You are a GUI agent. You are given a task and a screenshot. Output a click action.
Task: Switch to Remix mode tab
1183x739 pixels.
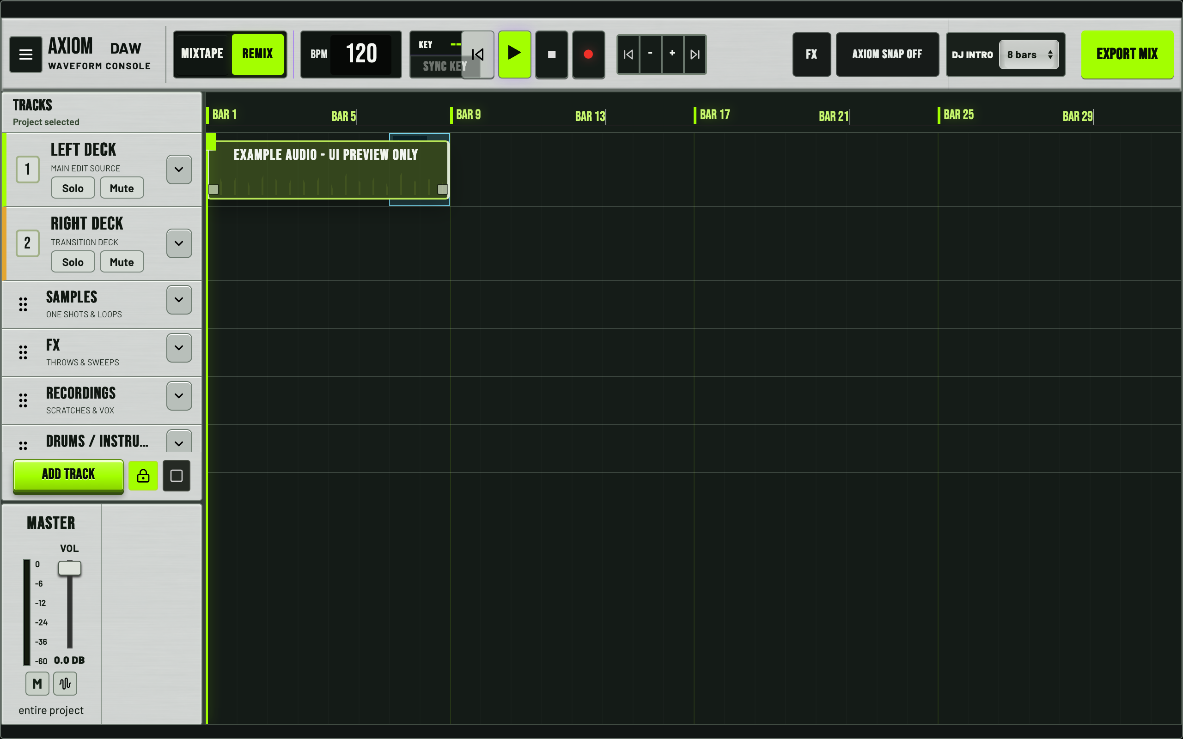[257, 54]
